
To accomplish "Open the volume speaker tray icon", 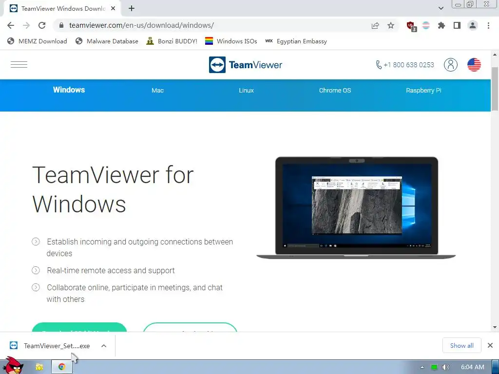I will pyautogui.click(x=445, y=367).
